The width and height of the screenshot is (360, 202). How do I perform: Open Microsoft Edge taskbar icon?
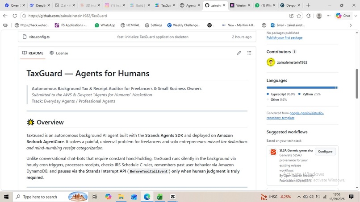[x=147, y=197]
